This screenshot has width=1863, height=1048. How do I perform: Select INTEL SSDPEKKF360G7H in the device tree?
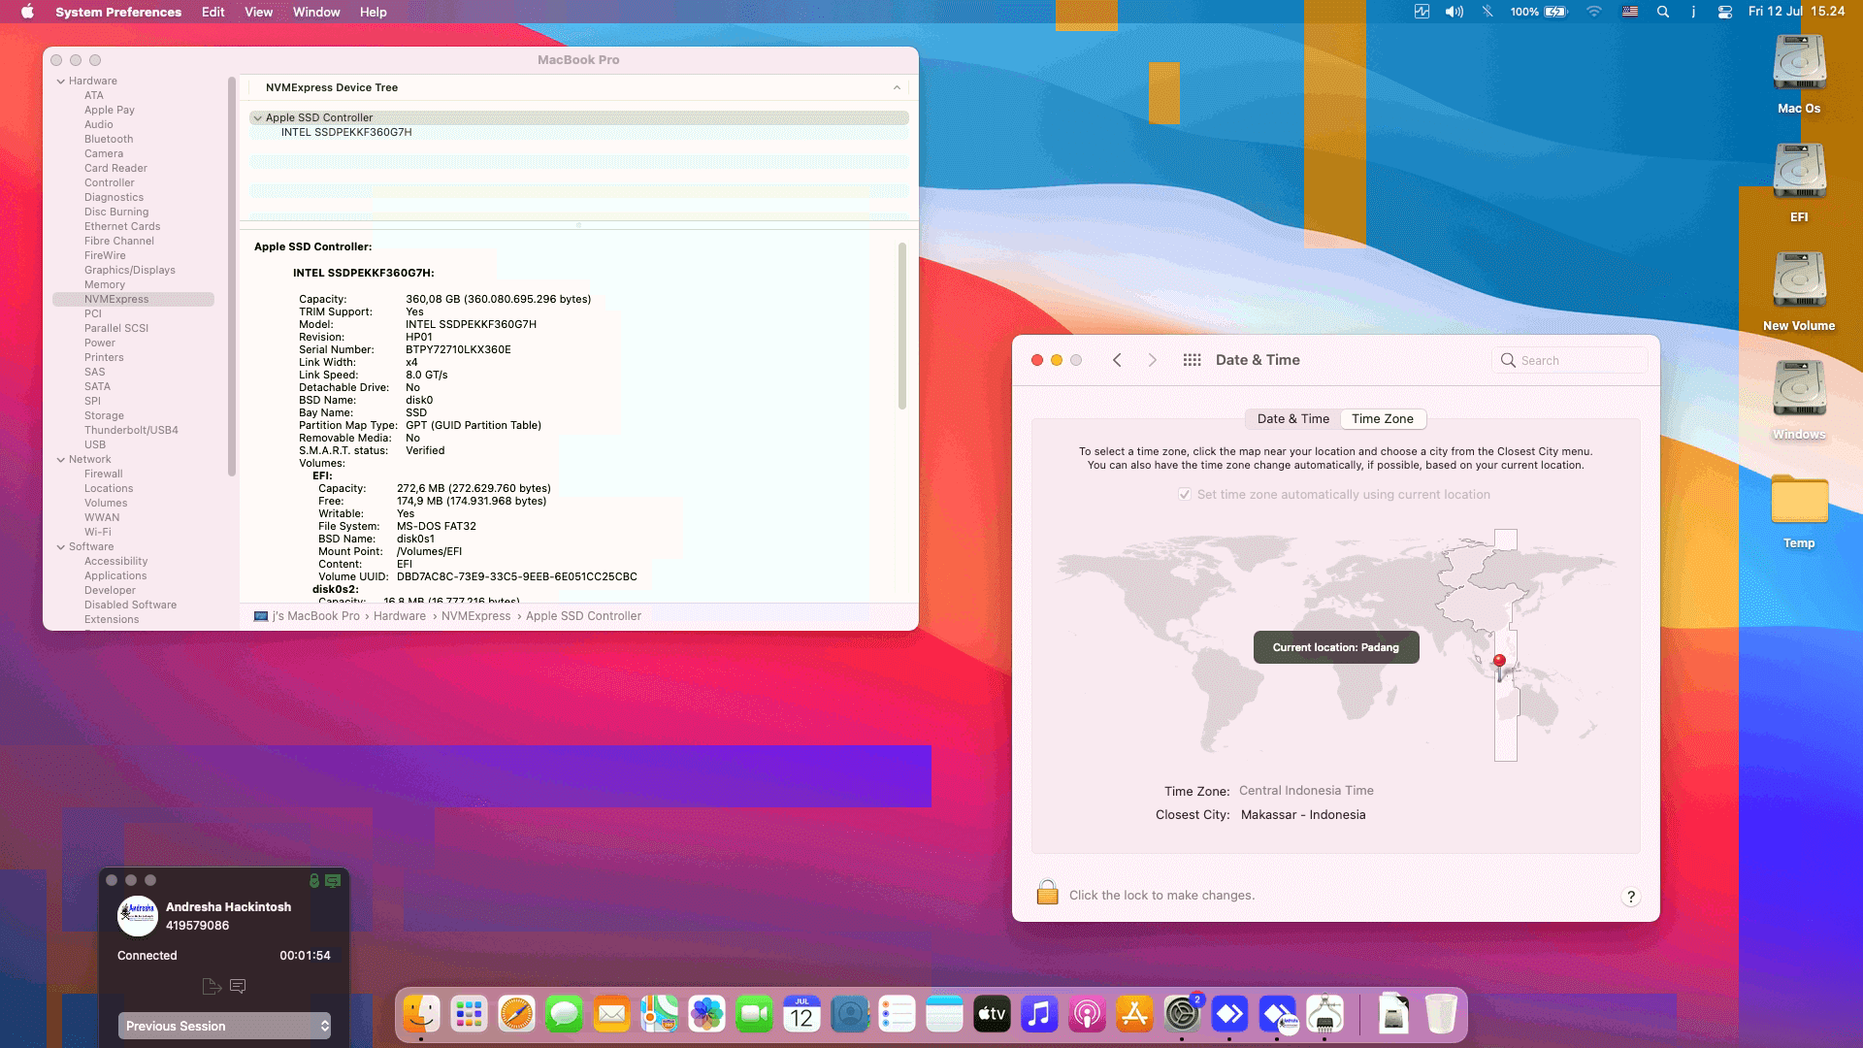tap(346, 133)
